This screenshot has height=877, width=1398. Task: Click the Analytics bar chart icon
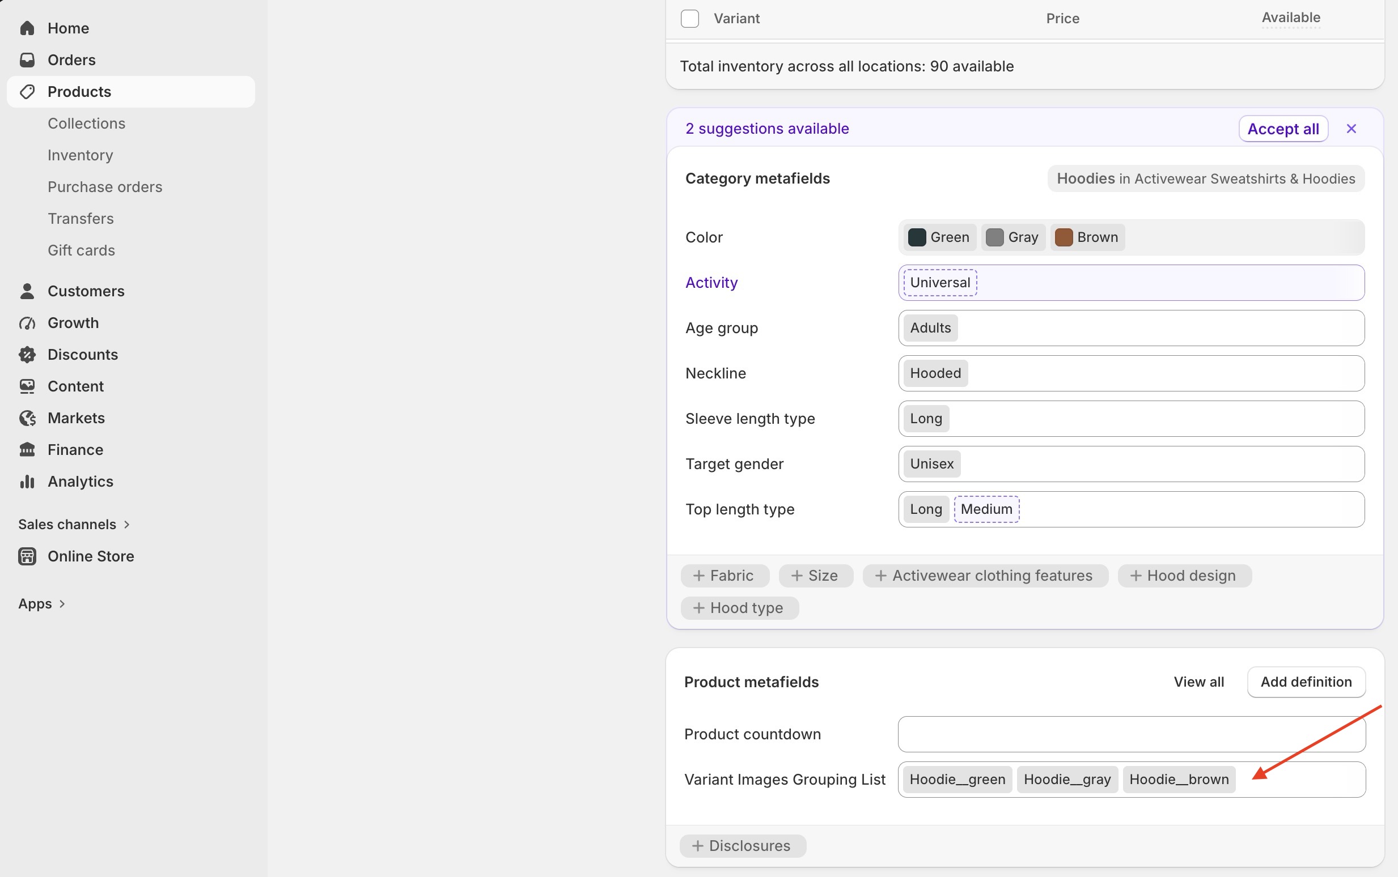27,482
